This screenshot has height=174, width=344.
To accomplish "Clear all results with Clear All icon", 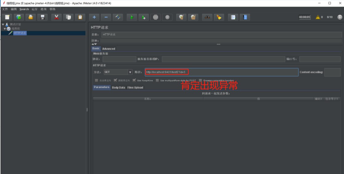I will pos(193,17).
